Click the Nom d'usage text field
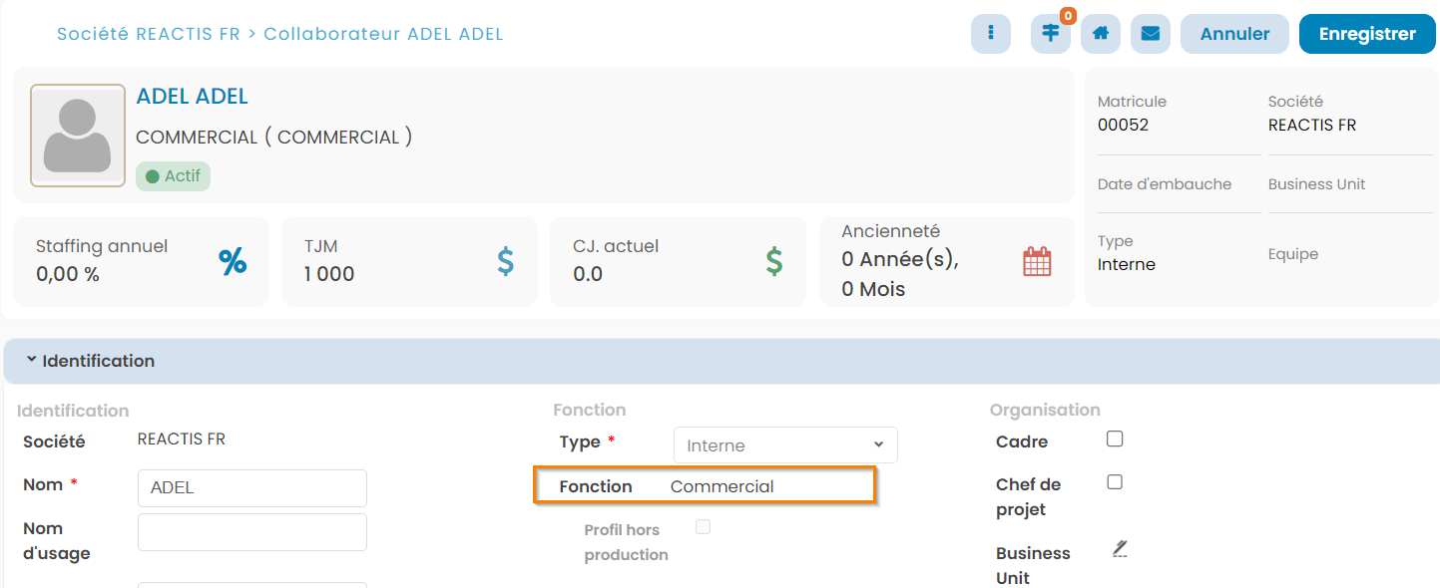 point(251,532)
